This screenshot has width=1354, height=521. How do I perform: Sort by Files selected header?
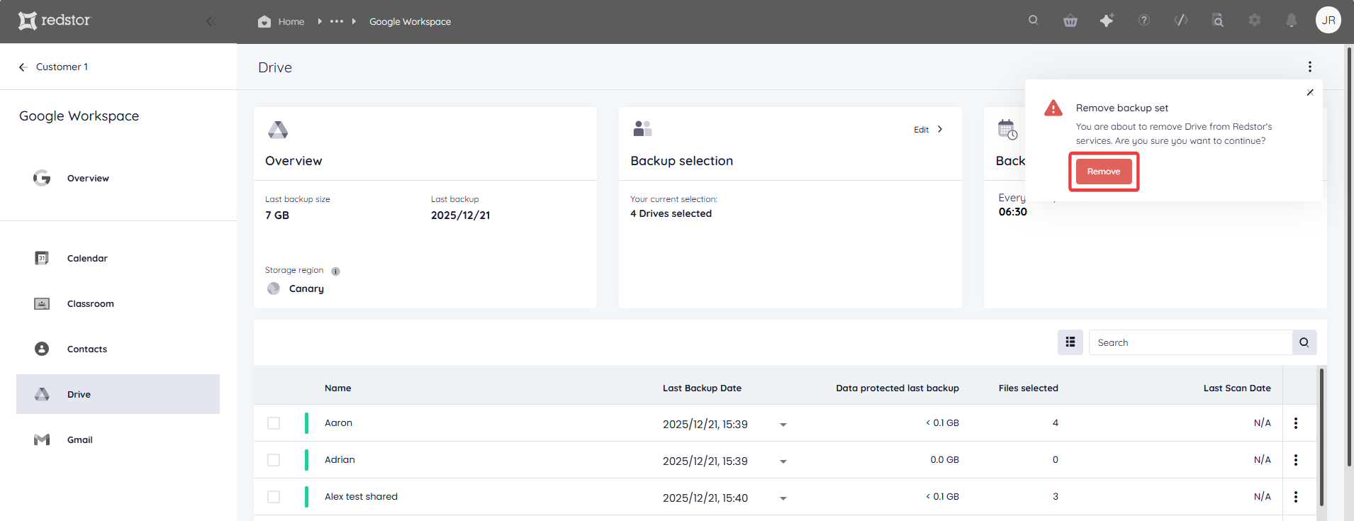pos(1028,388)
